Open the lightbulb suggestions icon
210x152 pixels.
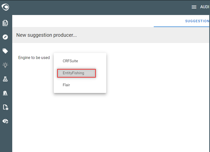tap(5, 65)
